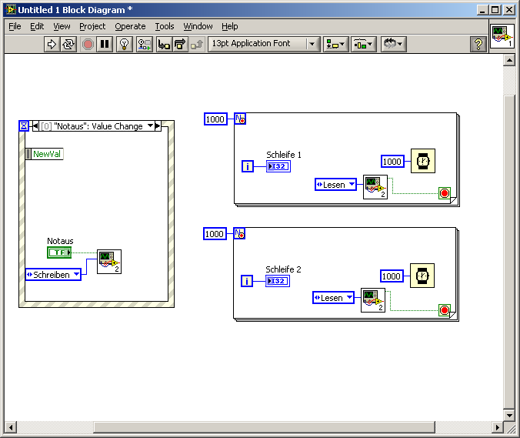Toggle Highlight Execution light bulb
This screenshot has width=520, height=438.
click(125, 44)
